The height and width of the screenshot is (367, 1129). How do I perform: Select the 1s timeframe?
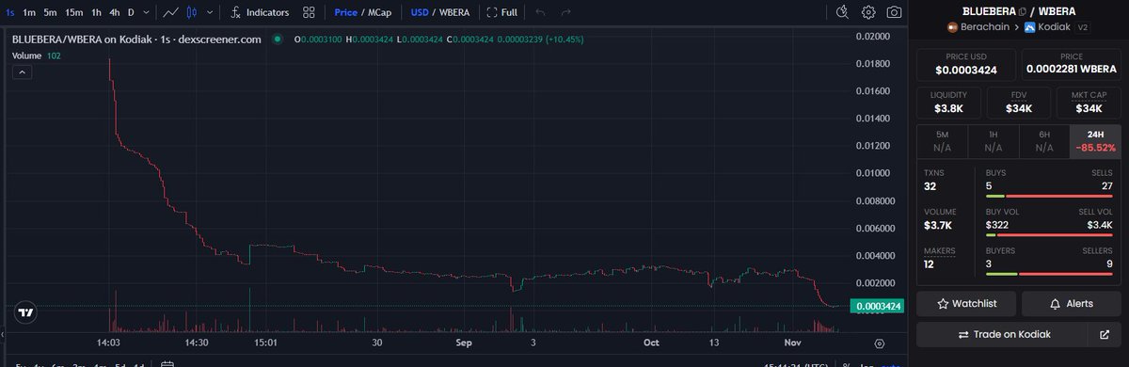pyautogui.click(x=9, y=12)
